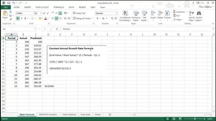The width and height of the screenshot is (216, 121).
Task: Increase font size with the larger A
Action: tap(44, 13)
